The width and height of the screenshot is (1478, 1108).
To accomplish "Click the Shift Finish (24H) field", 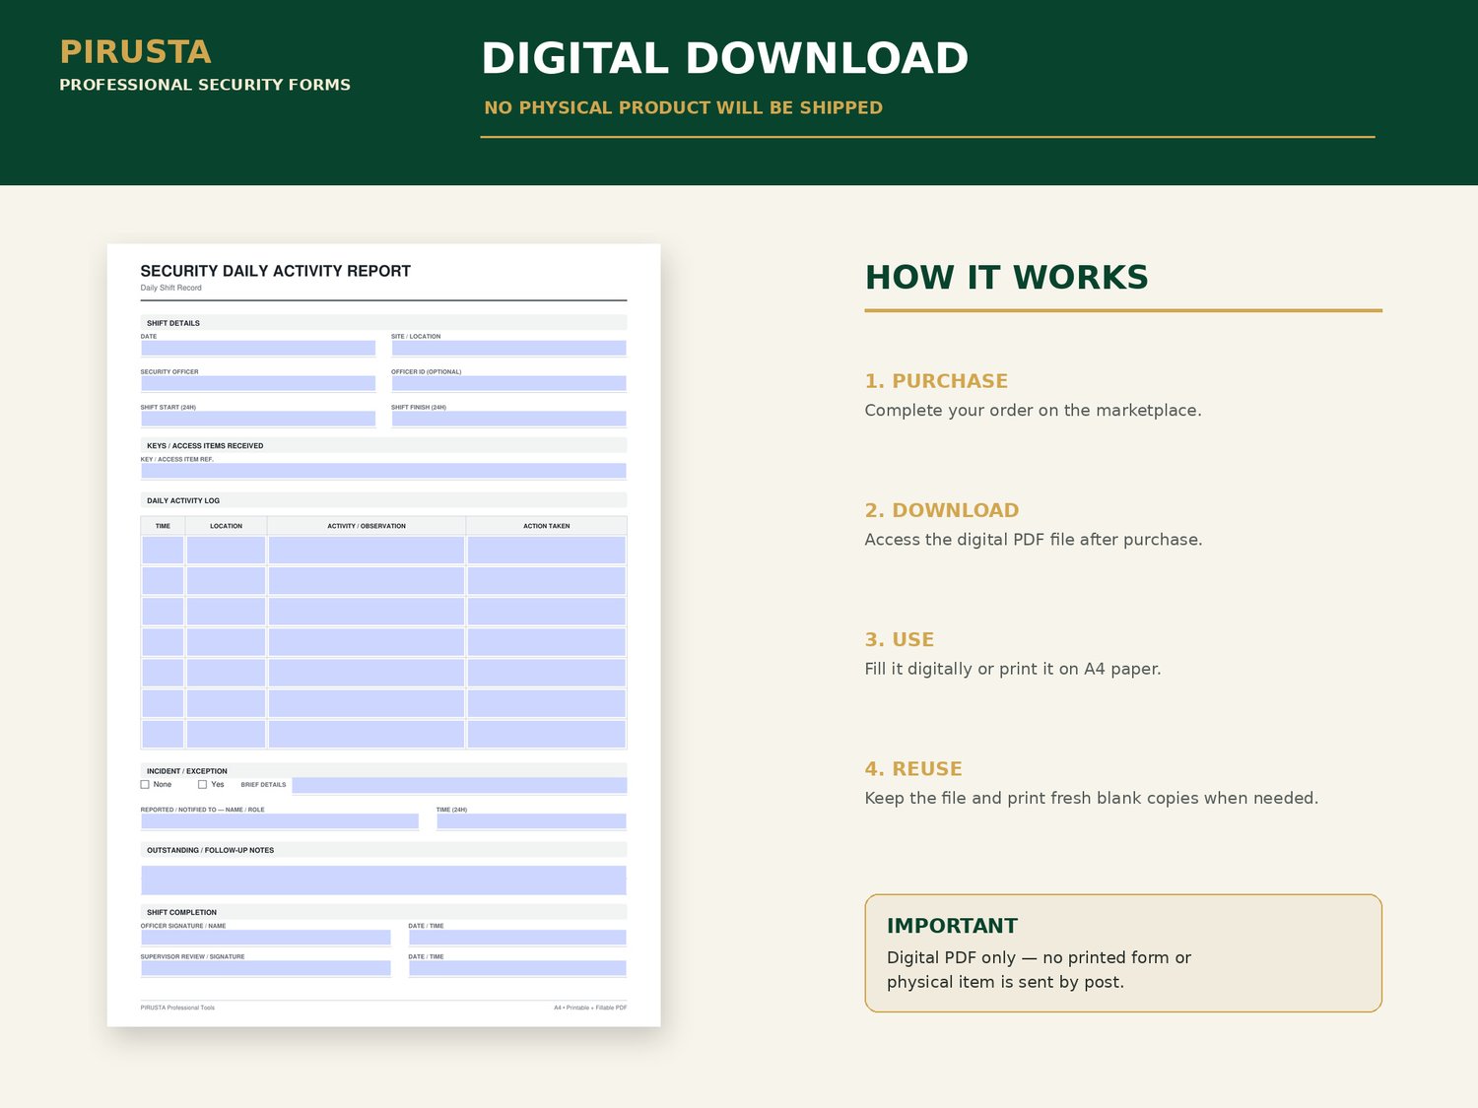I will pyautogui.click(x=508, y=419).
